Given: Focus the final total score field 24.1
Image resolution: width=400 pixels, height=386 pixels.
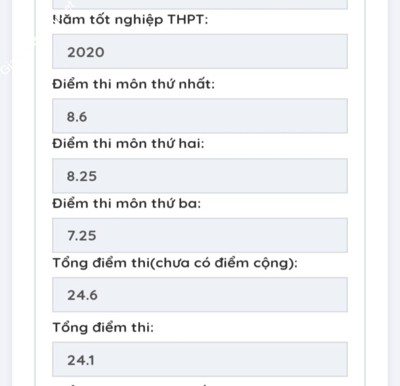Looking at the screenshot, I should (x=199, y=359).
